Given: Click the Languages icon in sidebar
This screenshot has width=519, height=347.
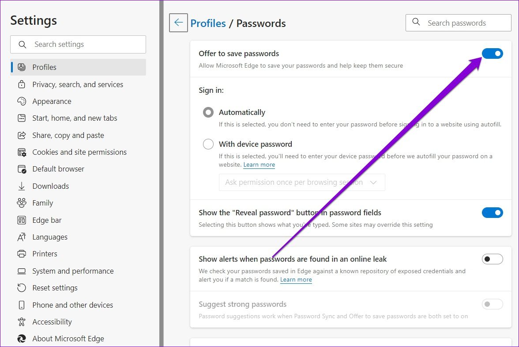Looking at the screenshot, I should coord(22,237).
